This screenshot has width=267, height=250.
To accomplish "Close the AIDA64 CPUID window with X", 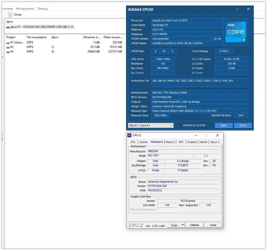I will [x=248, y=9].
